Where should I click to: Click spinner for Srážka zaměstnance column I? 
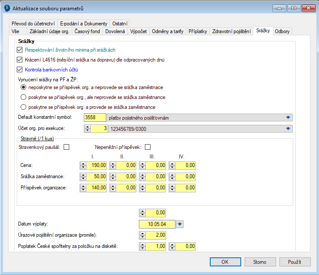pyautogui.click(x=83, y=176)
